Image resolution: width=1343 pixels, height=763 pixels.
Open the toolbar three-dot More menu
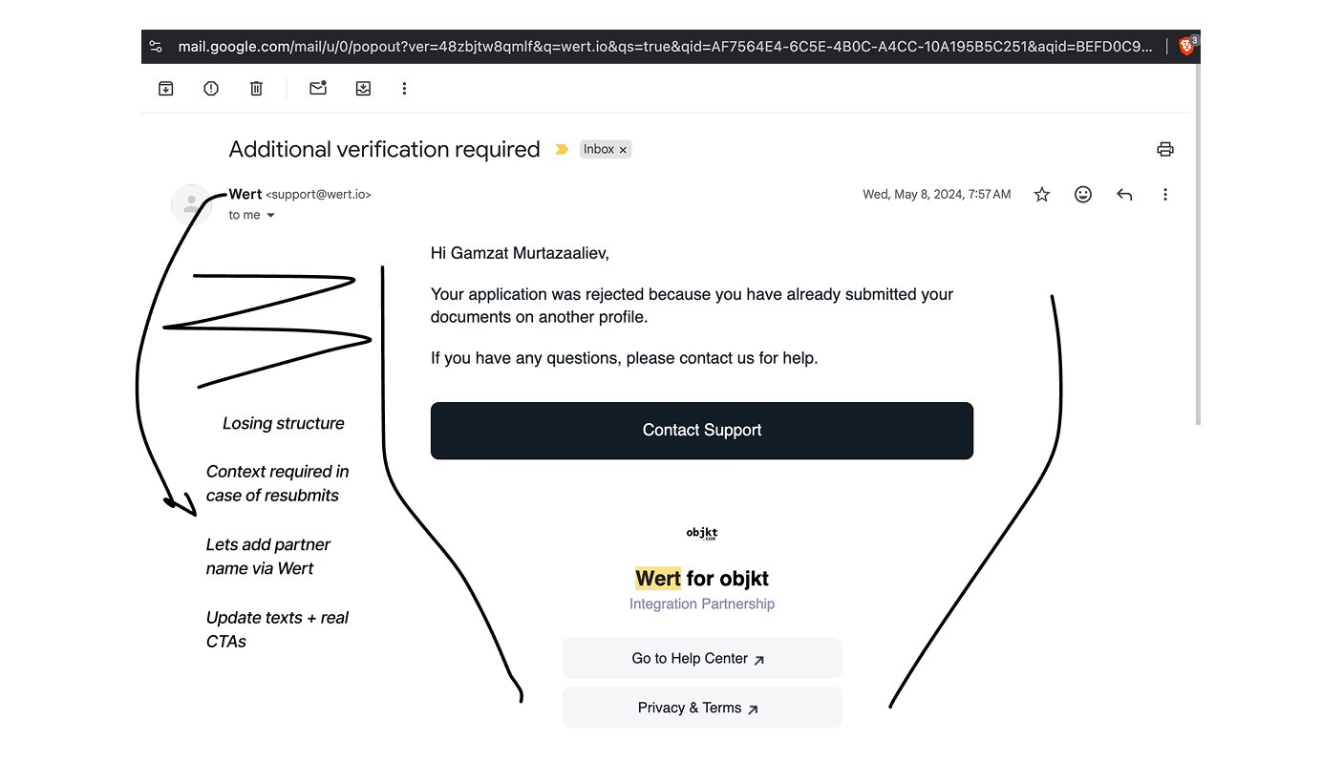pyautogui.click(x=404, y=88)
